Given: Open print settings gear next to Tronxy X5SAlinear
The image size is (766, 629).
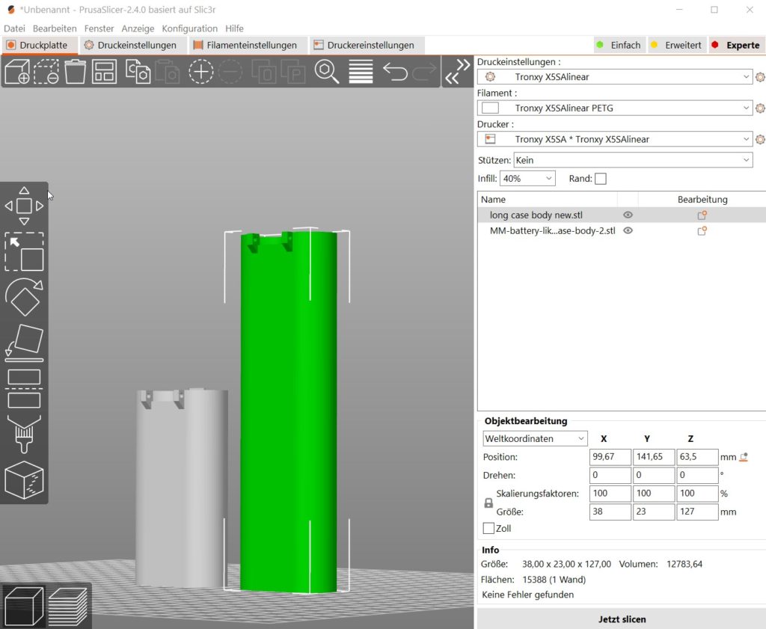Looking at the screenshot, I should tap(760, 77).
